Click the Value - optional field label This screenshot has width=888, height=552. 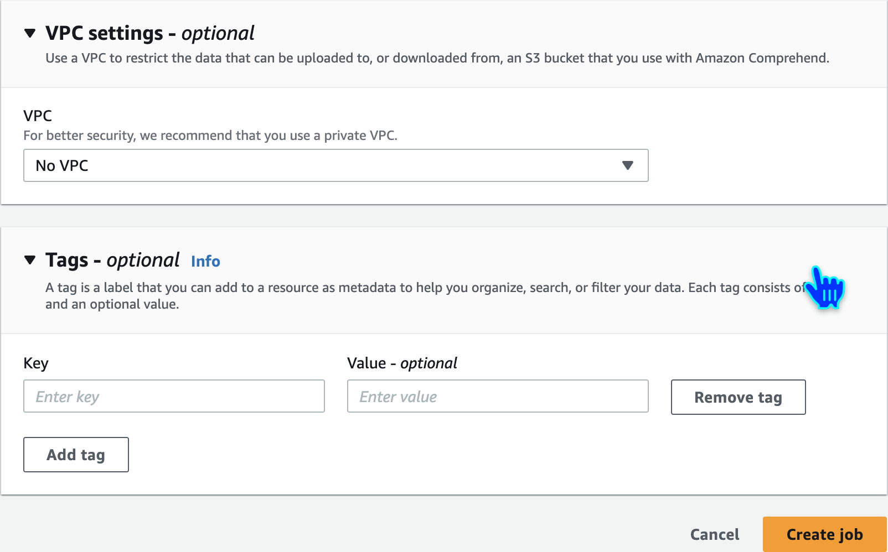402,363
